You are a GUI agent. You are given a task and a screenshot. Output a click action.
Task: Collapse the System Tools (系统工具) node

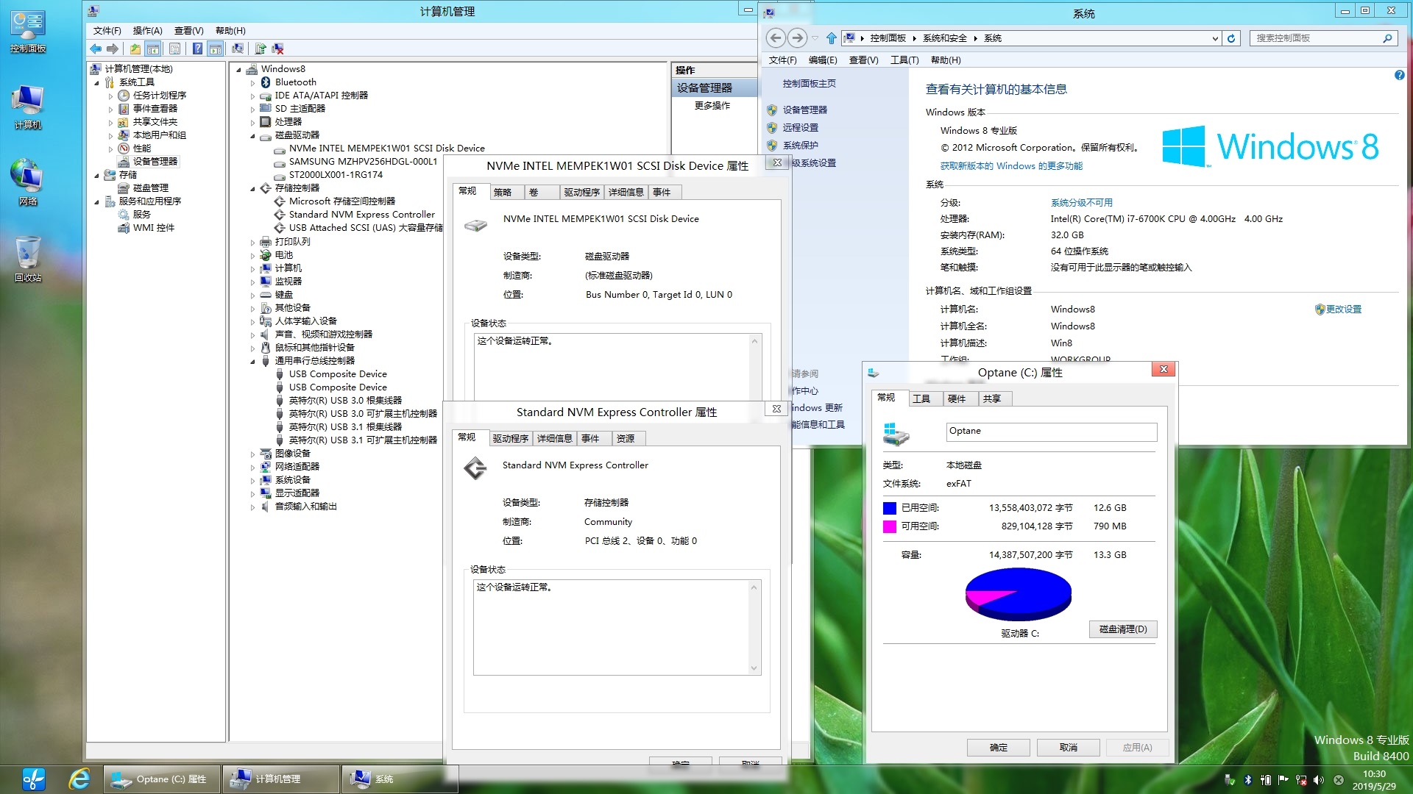pyautogui.click(x=96, y=83)
